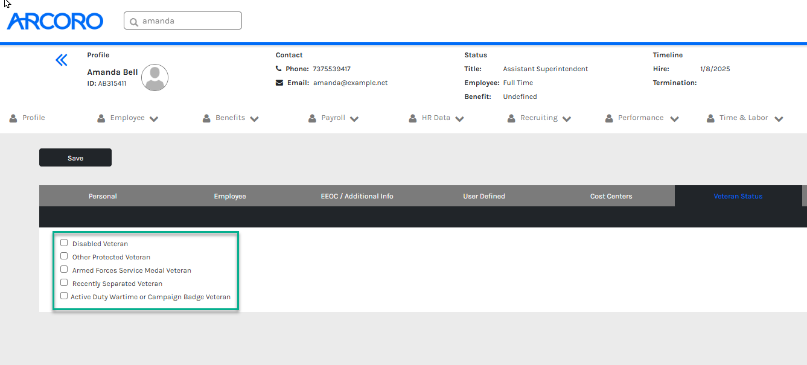Screen dimensions: 807x365
Task: Tick Armed Forces Service Medal Veteran
Action: (x=64, y=270)
